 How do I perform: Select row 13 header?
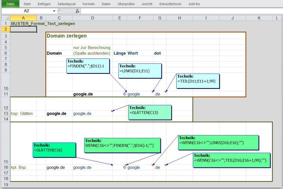point(6,114)
